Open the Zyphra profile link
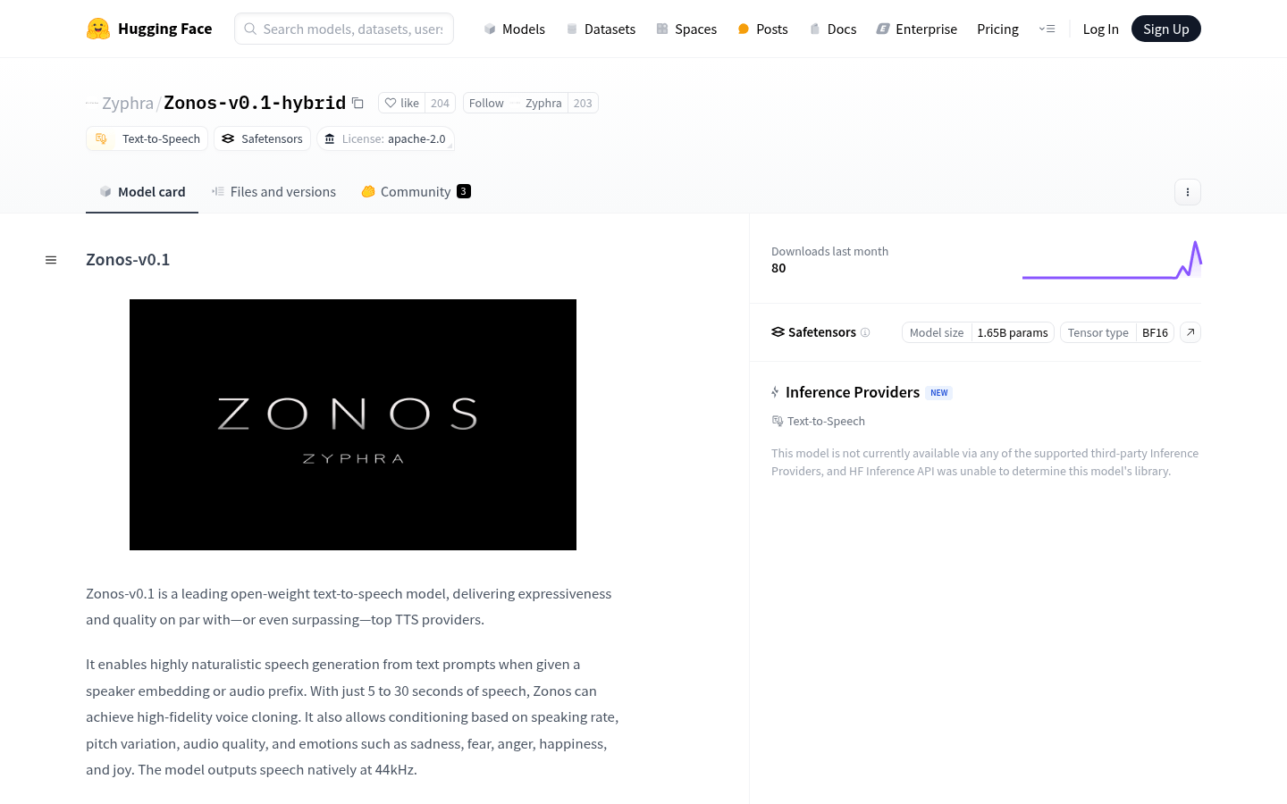This screenshot has height=804, width=1287. click(x=128, y=103)
